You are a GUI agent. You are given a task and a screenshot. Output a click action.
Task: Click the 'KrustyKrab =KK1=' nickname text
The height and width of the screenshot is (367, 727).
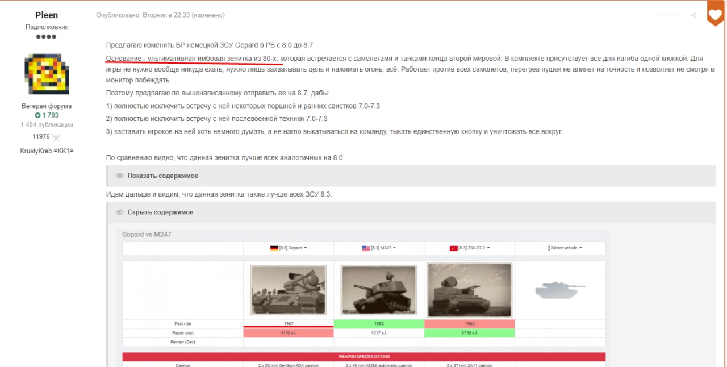pyautogui.click(x=47, y=151)
